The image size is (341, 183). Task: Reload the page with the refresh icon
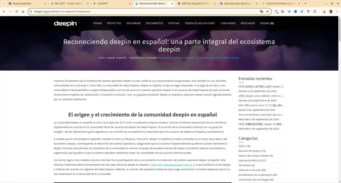pyautogui.click(x=17, y=12)
